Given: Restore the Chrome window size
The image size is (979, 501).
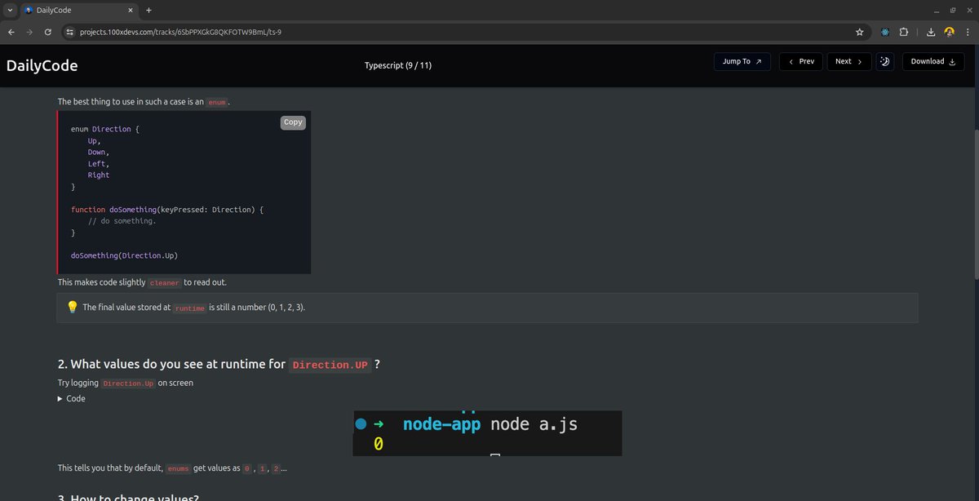Looking at the screenshot, I should 952,10.
